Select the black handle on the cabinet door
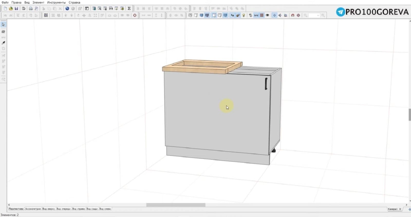411x217 pixels. pos(266,84)
